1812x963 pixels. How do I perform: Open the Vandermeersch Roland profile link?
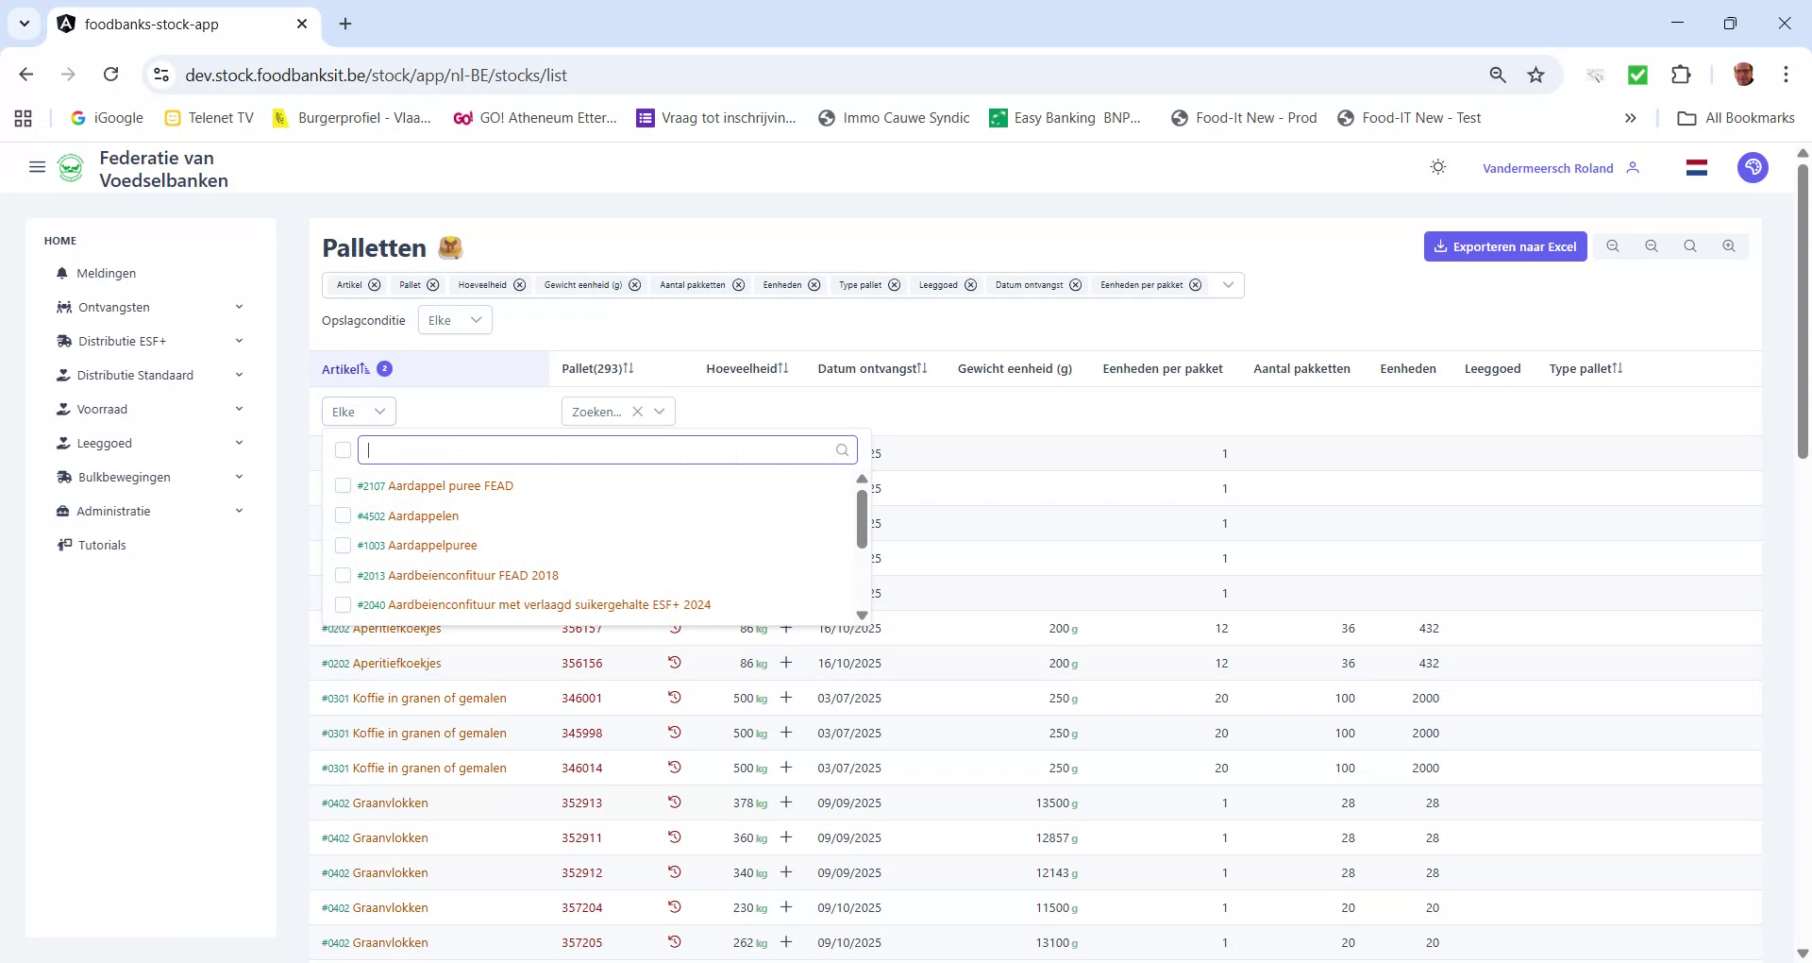[1548, 168]
